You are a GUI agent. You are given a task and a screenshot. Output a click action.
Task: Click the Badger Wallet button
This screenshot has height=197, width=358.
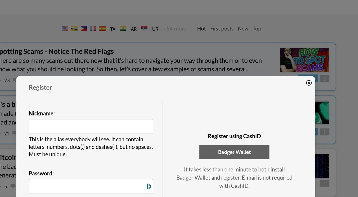tap(234, 152)
